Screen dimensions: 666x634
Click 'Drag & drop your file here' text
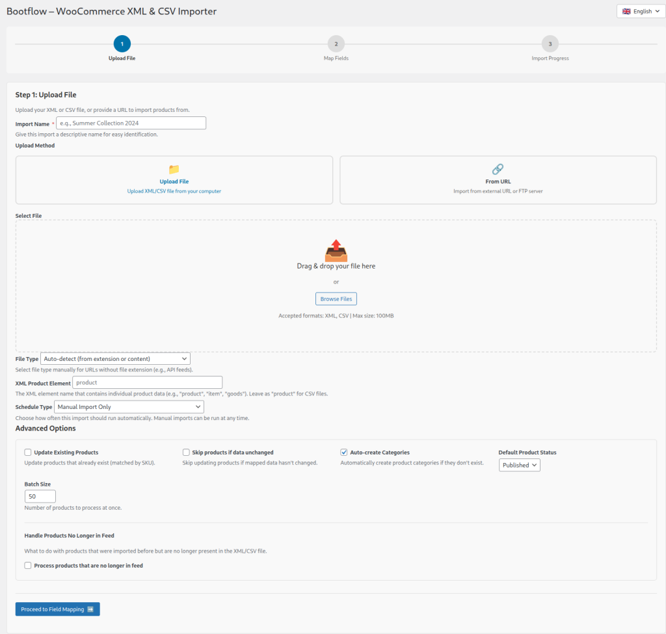pyautogui.click(x=336, y=266)
